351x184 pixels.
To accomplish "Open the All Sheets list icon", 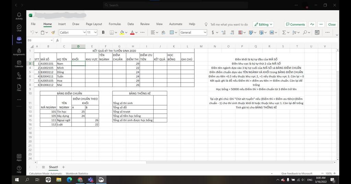I will 44,167.
